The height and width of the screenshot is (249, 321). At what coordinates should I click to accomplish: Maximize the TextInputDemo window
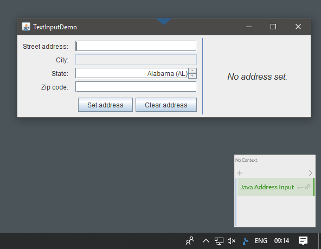pyautogui.click(x=273, y=27)
